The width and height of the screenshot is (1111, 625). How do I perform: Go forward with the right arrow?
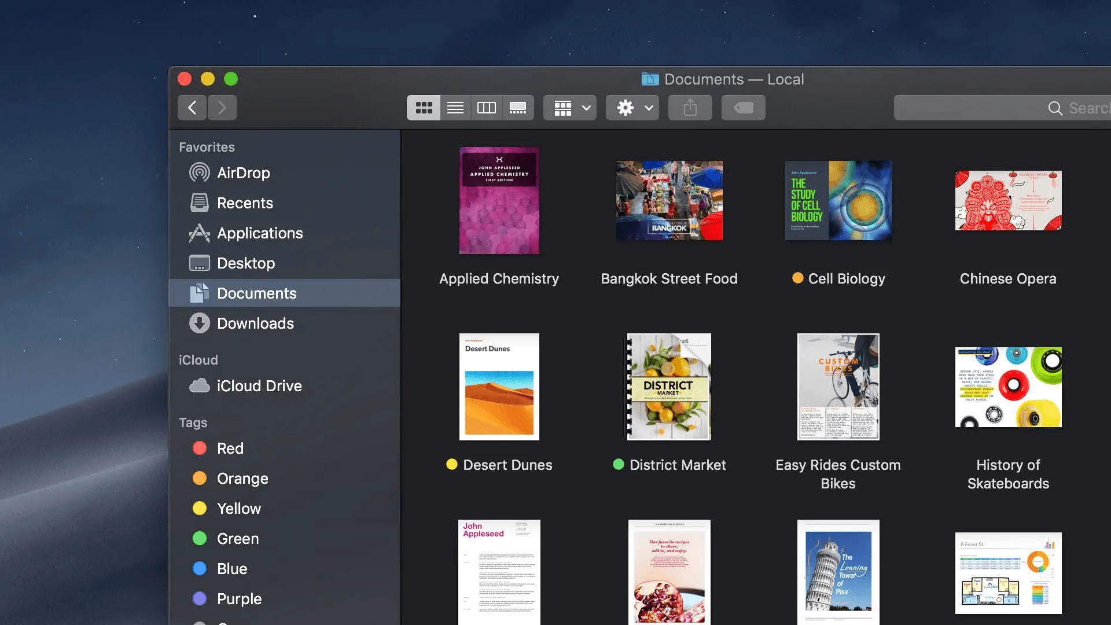222,108
